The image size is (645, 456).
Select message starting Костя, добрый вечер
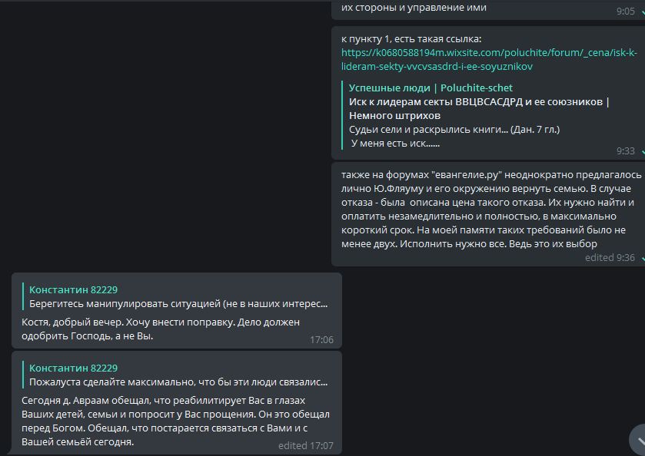pos(161,329)
